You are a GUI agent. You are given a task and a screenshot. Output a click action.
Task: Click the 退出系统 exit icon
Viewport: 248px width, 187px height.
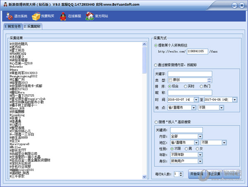click(9, 16)
